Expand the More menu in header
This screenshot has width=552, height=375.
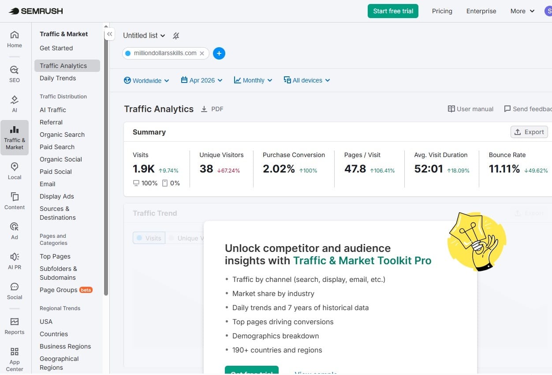click(x=522, y=11)
